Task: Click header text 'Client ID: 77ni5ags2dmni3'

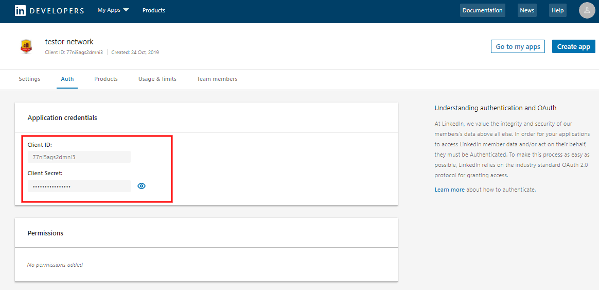Action: point(74,53)
